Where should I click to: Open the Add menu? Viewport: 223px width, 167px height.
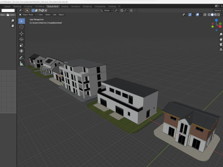tap(54, 15)
